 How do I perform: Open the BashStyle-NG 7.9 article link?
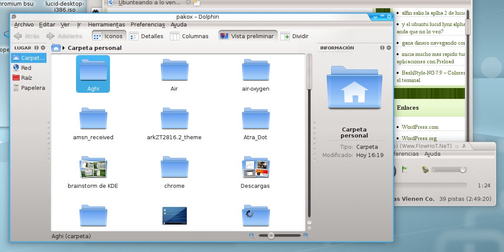pyautogui.click(x=431, y=76)
